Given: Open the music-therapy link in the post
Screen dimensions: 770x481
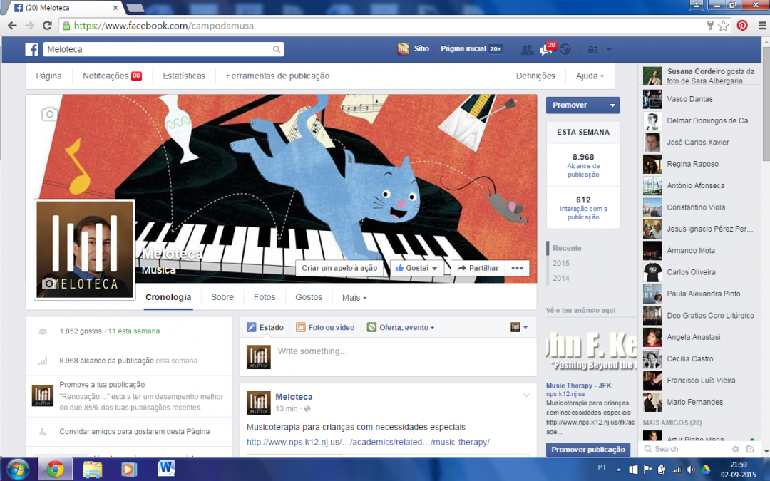Looking at the screenshot, I should coord(368,442).
